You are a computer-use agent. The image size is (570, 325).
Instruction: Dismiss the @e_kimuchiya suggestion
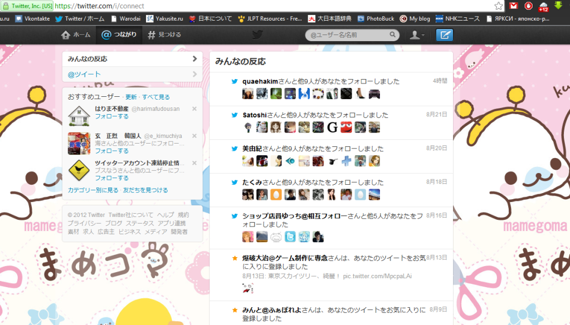coord(194,136)
